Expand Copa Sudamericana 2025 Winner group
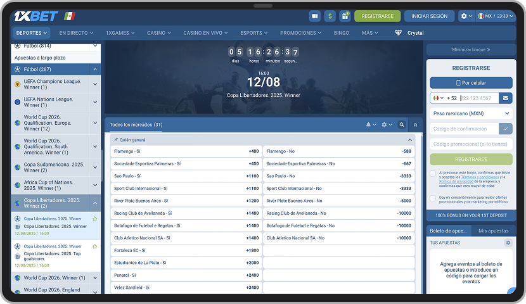The height and width of the screenshot is (304, 526). (95, 167)
